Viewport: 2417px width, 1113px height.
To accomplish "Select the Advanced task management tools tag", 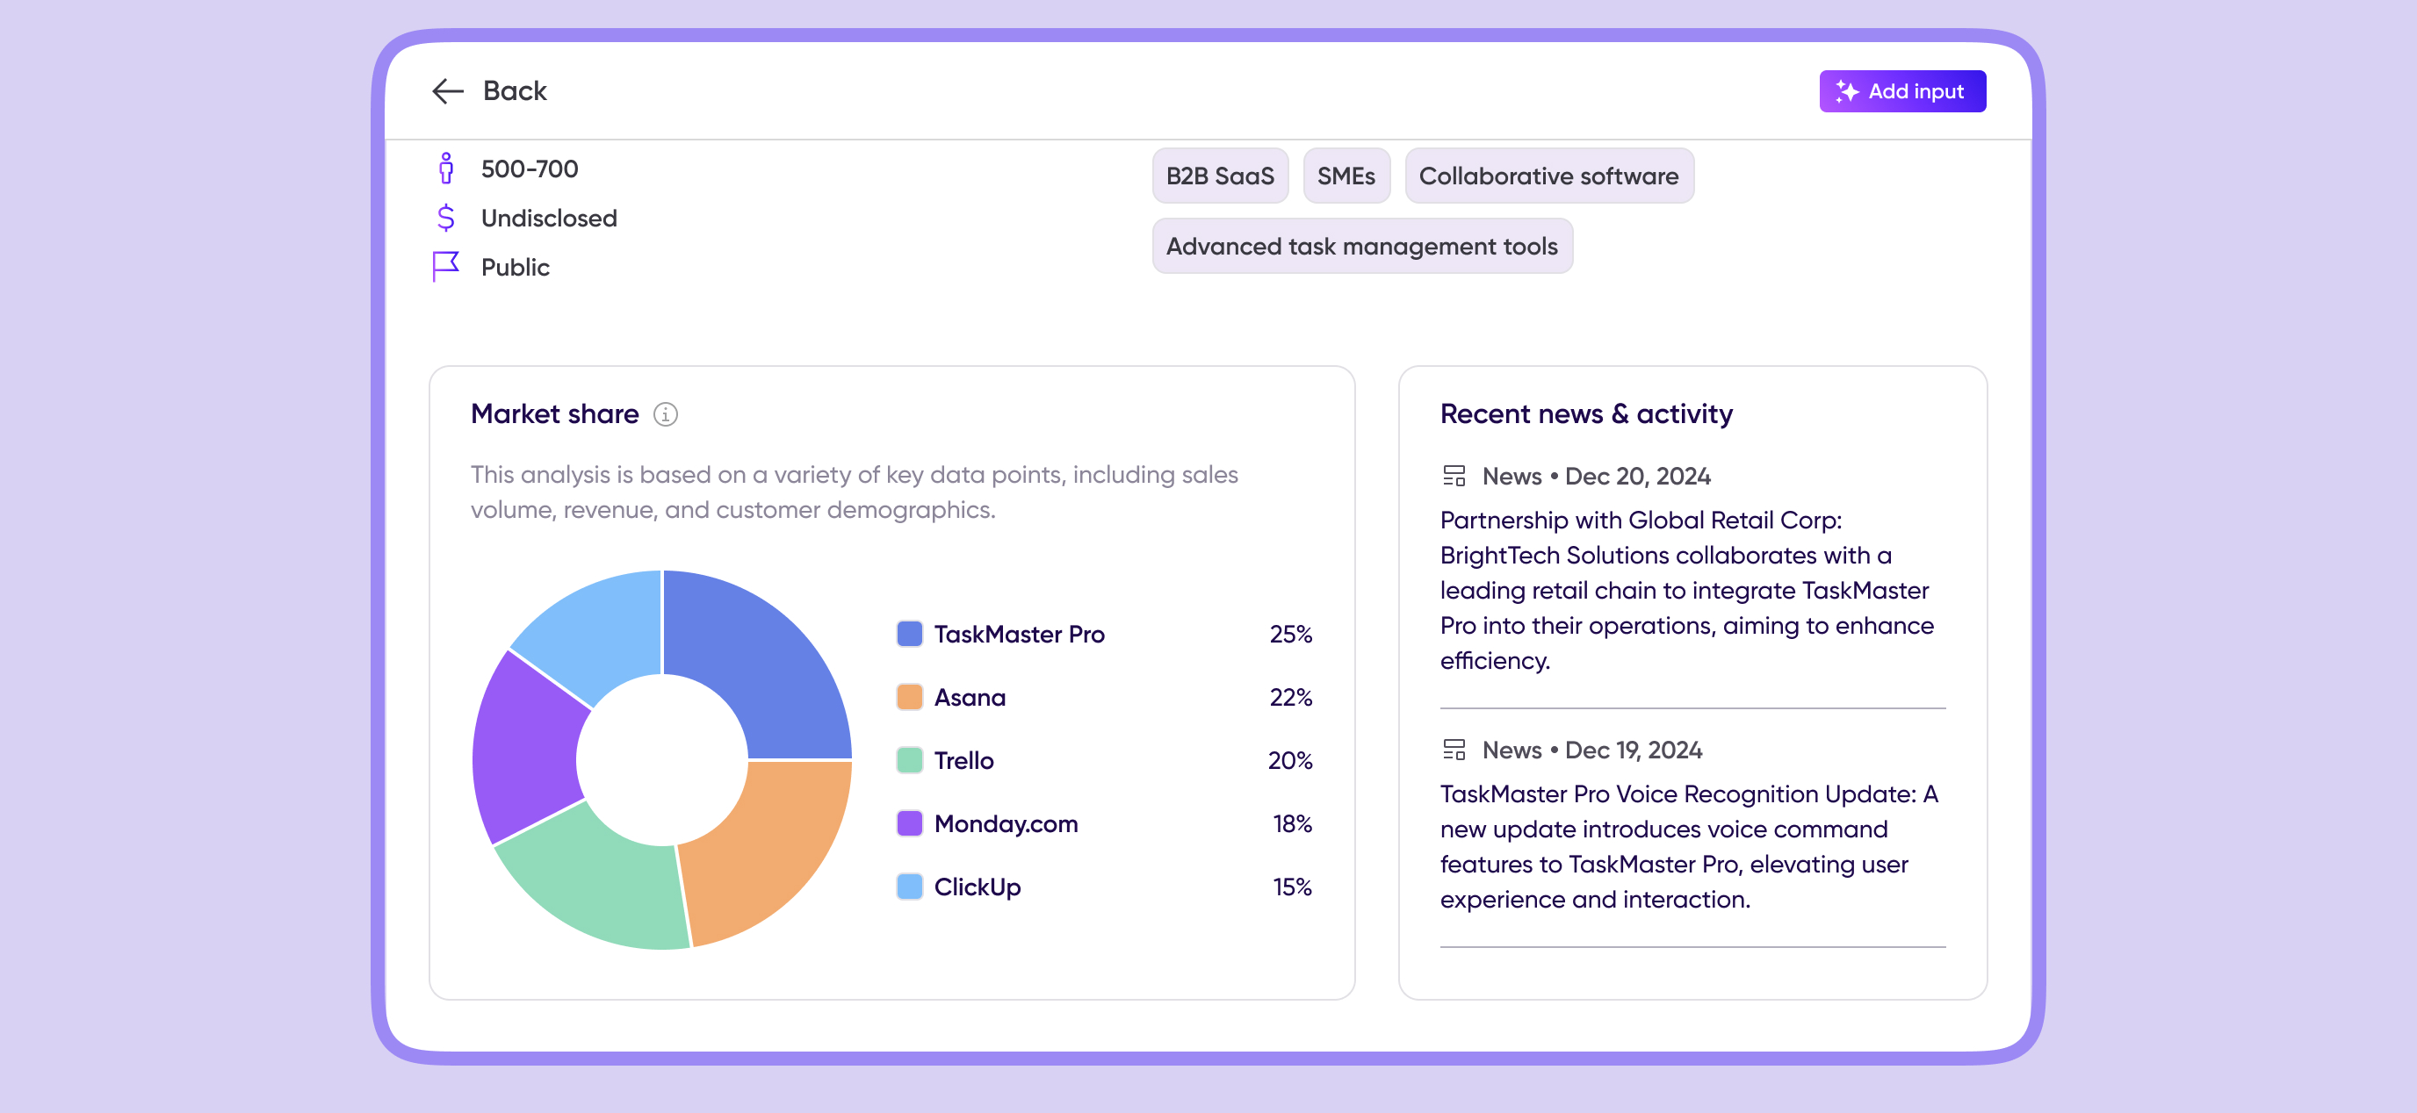I will (1361, 246).
